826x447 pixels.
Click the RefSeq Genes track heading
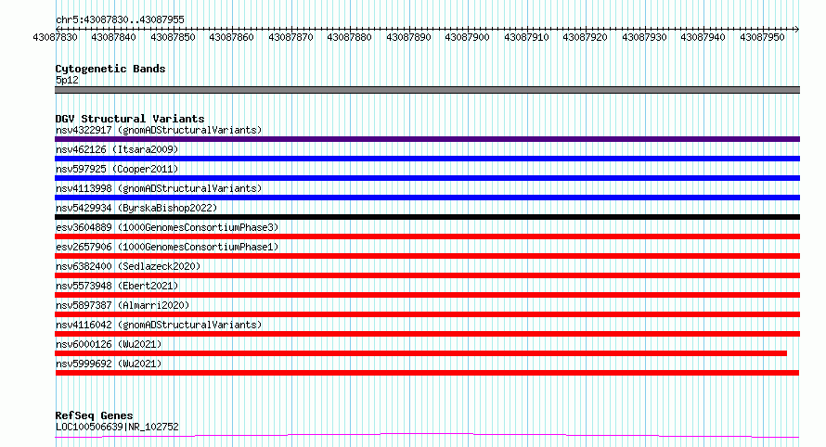point(94,415)
